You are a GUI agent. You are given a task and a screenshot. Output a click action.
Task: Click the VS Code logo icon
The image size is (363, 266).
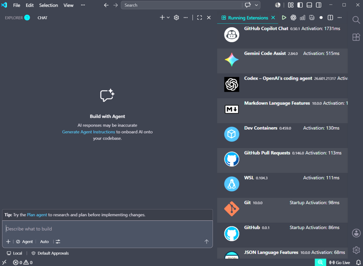tap(4, 5)
